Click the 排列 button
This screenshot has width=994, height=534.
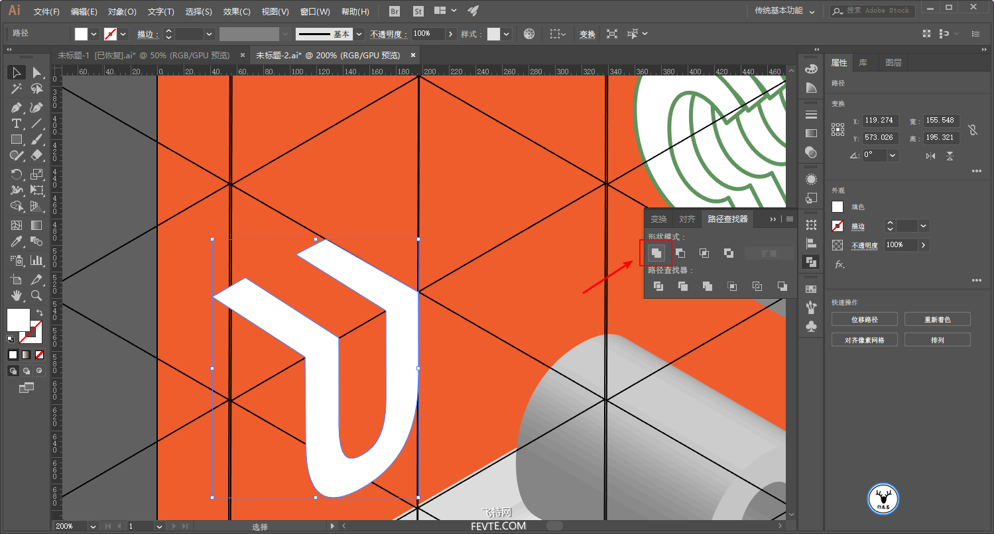point(938,340)
